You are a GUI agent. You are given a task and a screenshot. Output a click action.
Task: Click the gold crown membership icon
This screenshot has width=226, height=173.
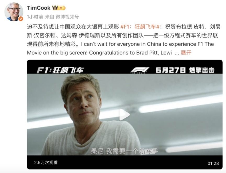[55, 8]
